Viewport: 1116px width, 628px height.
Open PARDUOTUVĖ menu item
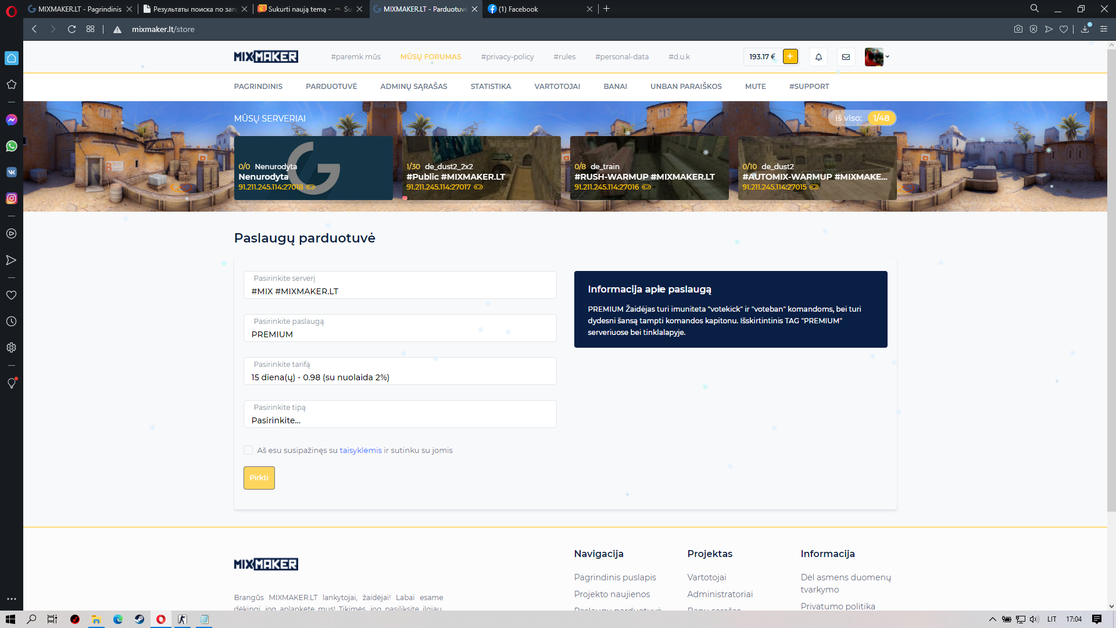[x=331, y=87]
